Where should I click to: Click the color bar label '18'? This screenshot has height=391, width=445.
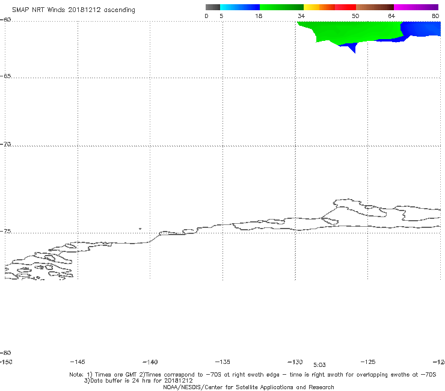259,16
